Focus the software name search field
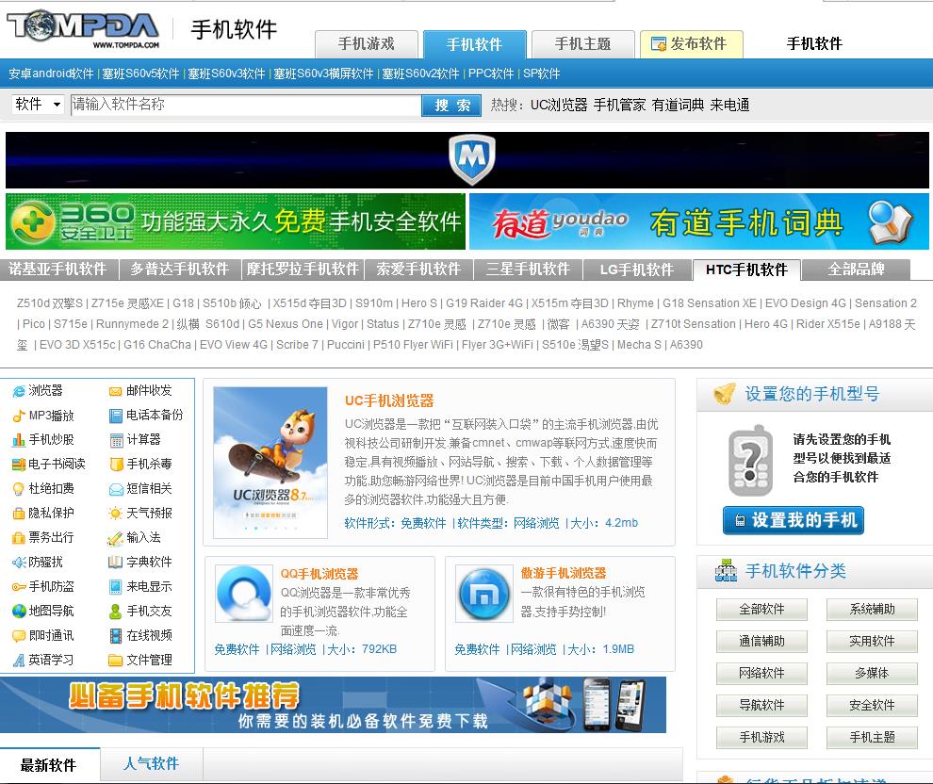This screenshot has height=784, width=933. (245, 105)
